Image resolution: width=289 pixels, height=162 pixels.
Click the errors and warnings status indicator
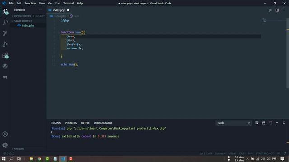9,153
